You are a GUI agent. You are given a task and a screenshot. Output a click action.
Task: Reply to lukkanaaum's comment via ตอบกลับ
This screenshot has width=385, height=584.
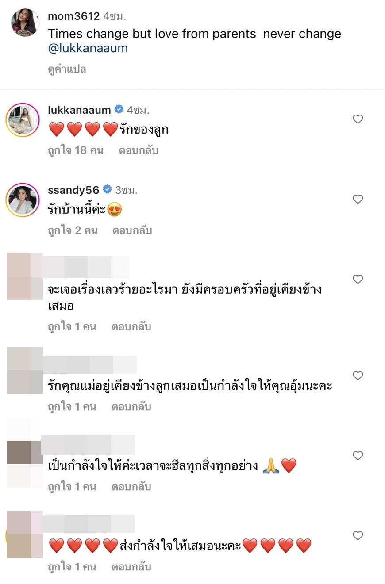click(139, 150)
